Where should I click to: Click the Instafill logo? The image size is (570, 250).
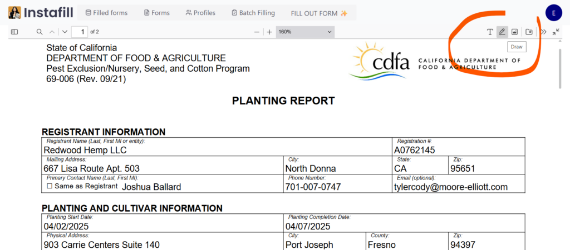tap(41, 13)
